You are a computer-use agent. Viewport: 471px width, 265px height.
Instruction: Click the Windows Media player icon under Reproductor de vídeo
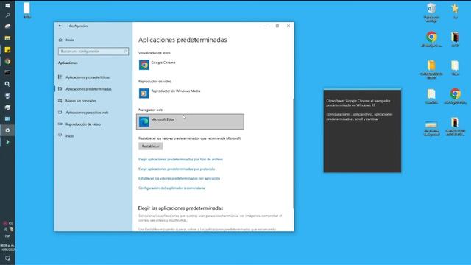click(x=144, y=93)
